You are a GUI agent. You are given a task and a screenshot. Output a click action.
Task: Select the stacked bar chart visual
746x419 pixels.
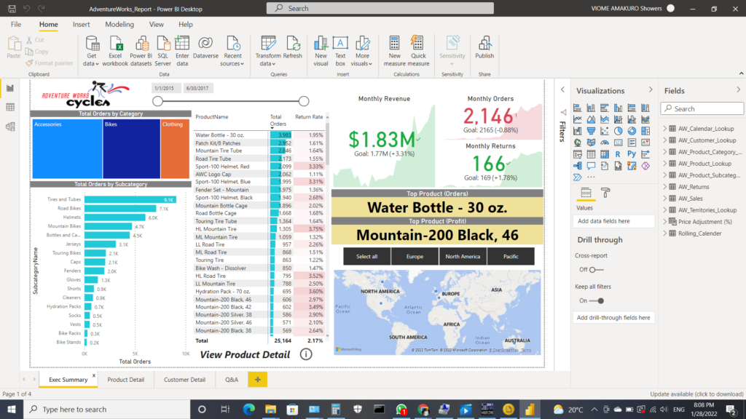pos(577,108)
